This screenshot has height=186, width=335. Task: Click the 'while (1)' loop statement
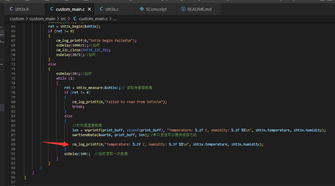click(65, 78)
